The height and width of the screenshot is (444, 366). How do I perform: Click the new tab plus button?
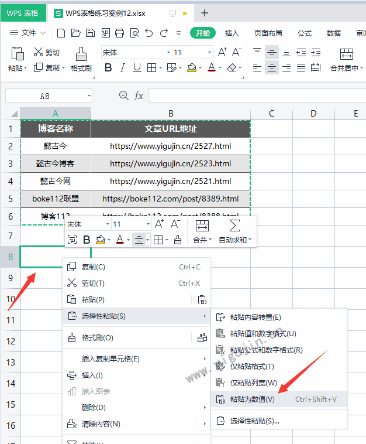[x=204, y=13]
